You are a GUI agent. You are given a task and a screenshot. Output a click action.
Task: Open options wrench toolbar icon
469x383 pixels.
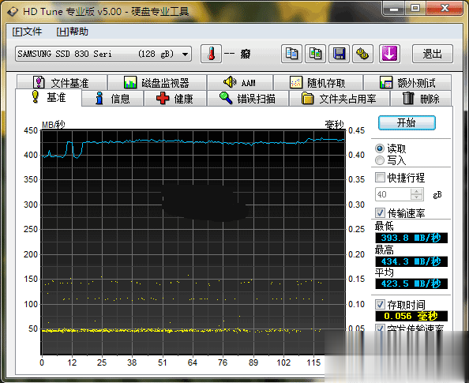363,54
